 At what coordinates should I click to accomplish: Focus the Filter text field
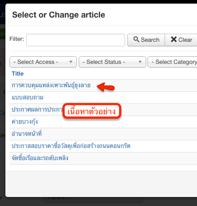tap(76, 40)
